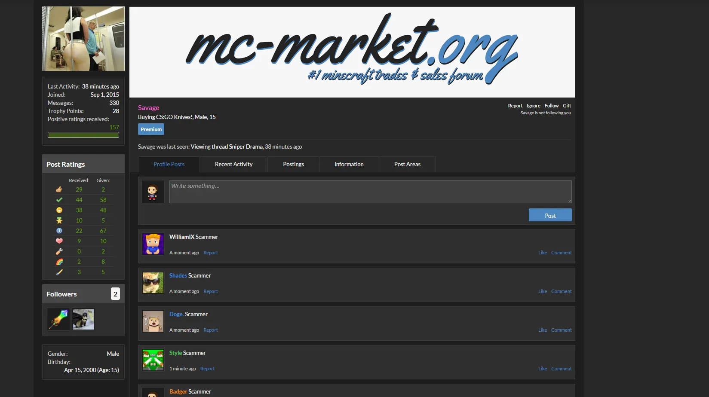Open the Postings tab

tap(293, 165)
